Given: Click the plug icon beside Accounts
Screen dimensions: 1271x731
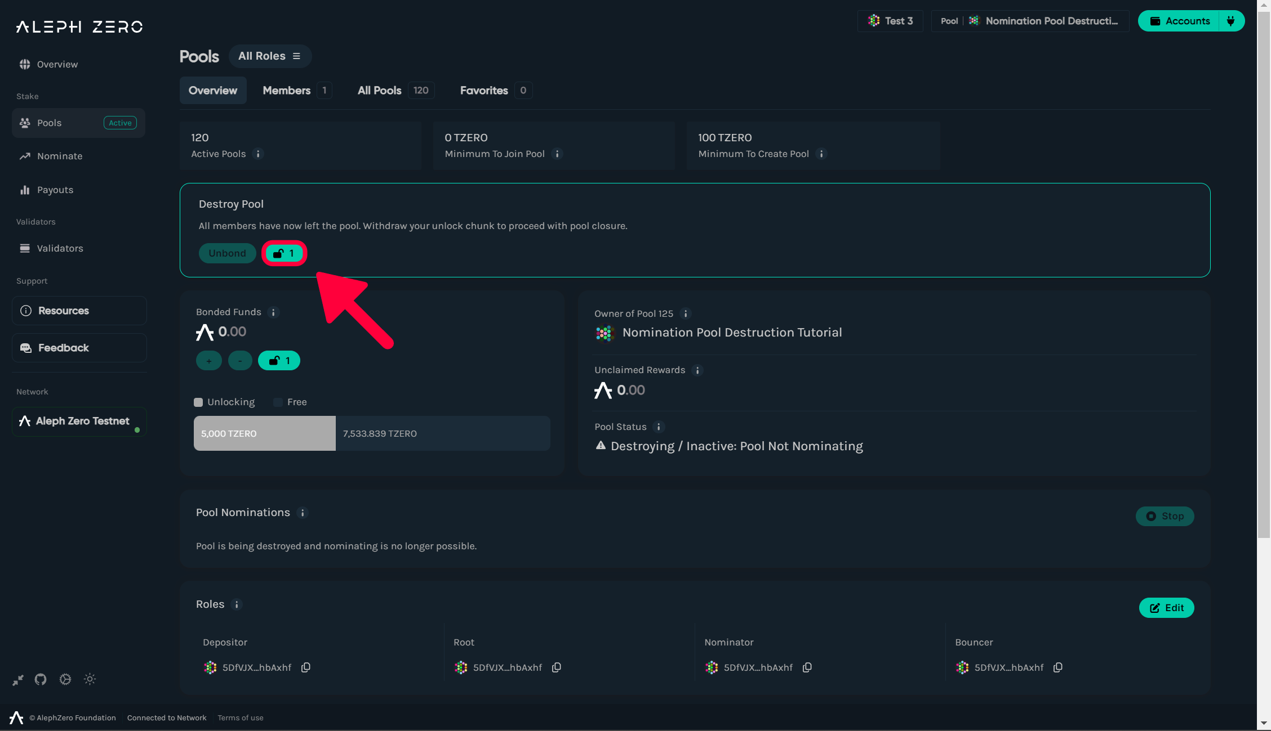Looking at the screenshot, I should pos(1231,21).
